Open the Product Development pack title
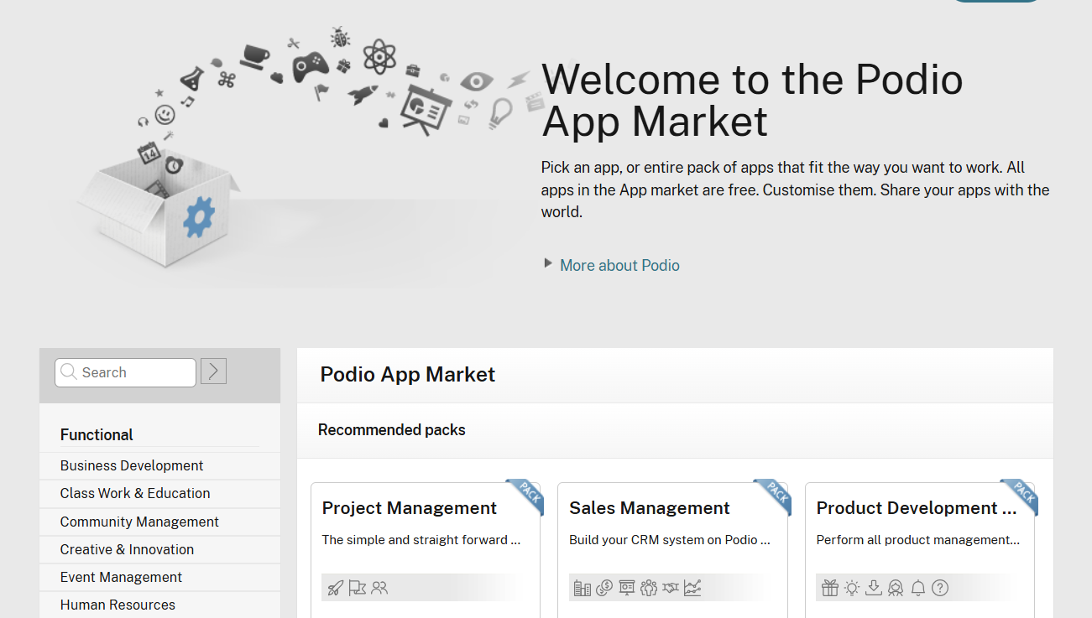Image resolution: width=1092 pixels, height=618 pixels. (917, 508)
